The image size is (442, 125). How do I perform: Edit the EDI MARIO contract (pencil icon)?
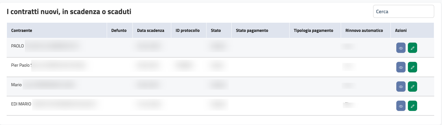(412, 106)
